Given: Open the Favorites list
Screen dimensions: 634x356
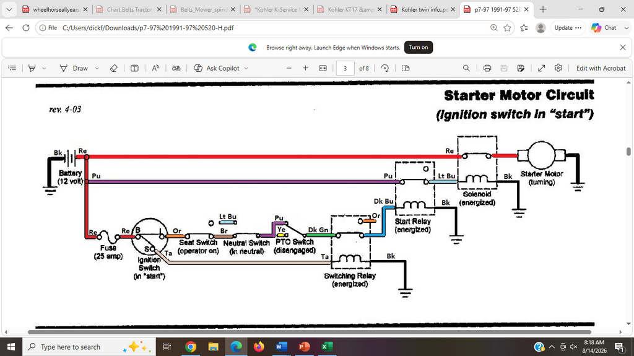Looking at the screenshot, I should pyautogui.click(x=524, y=27).
